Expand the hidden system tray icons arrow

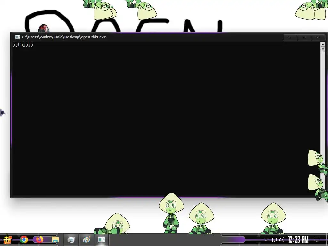pos(266,240)
